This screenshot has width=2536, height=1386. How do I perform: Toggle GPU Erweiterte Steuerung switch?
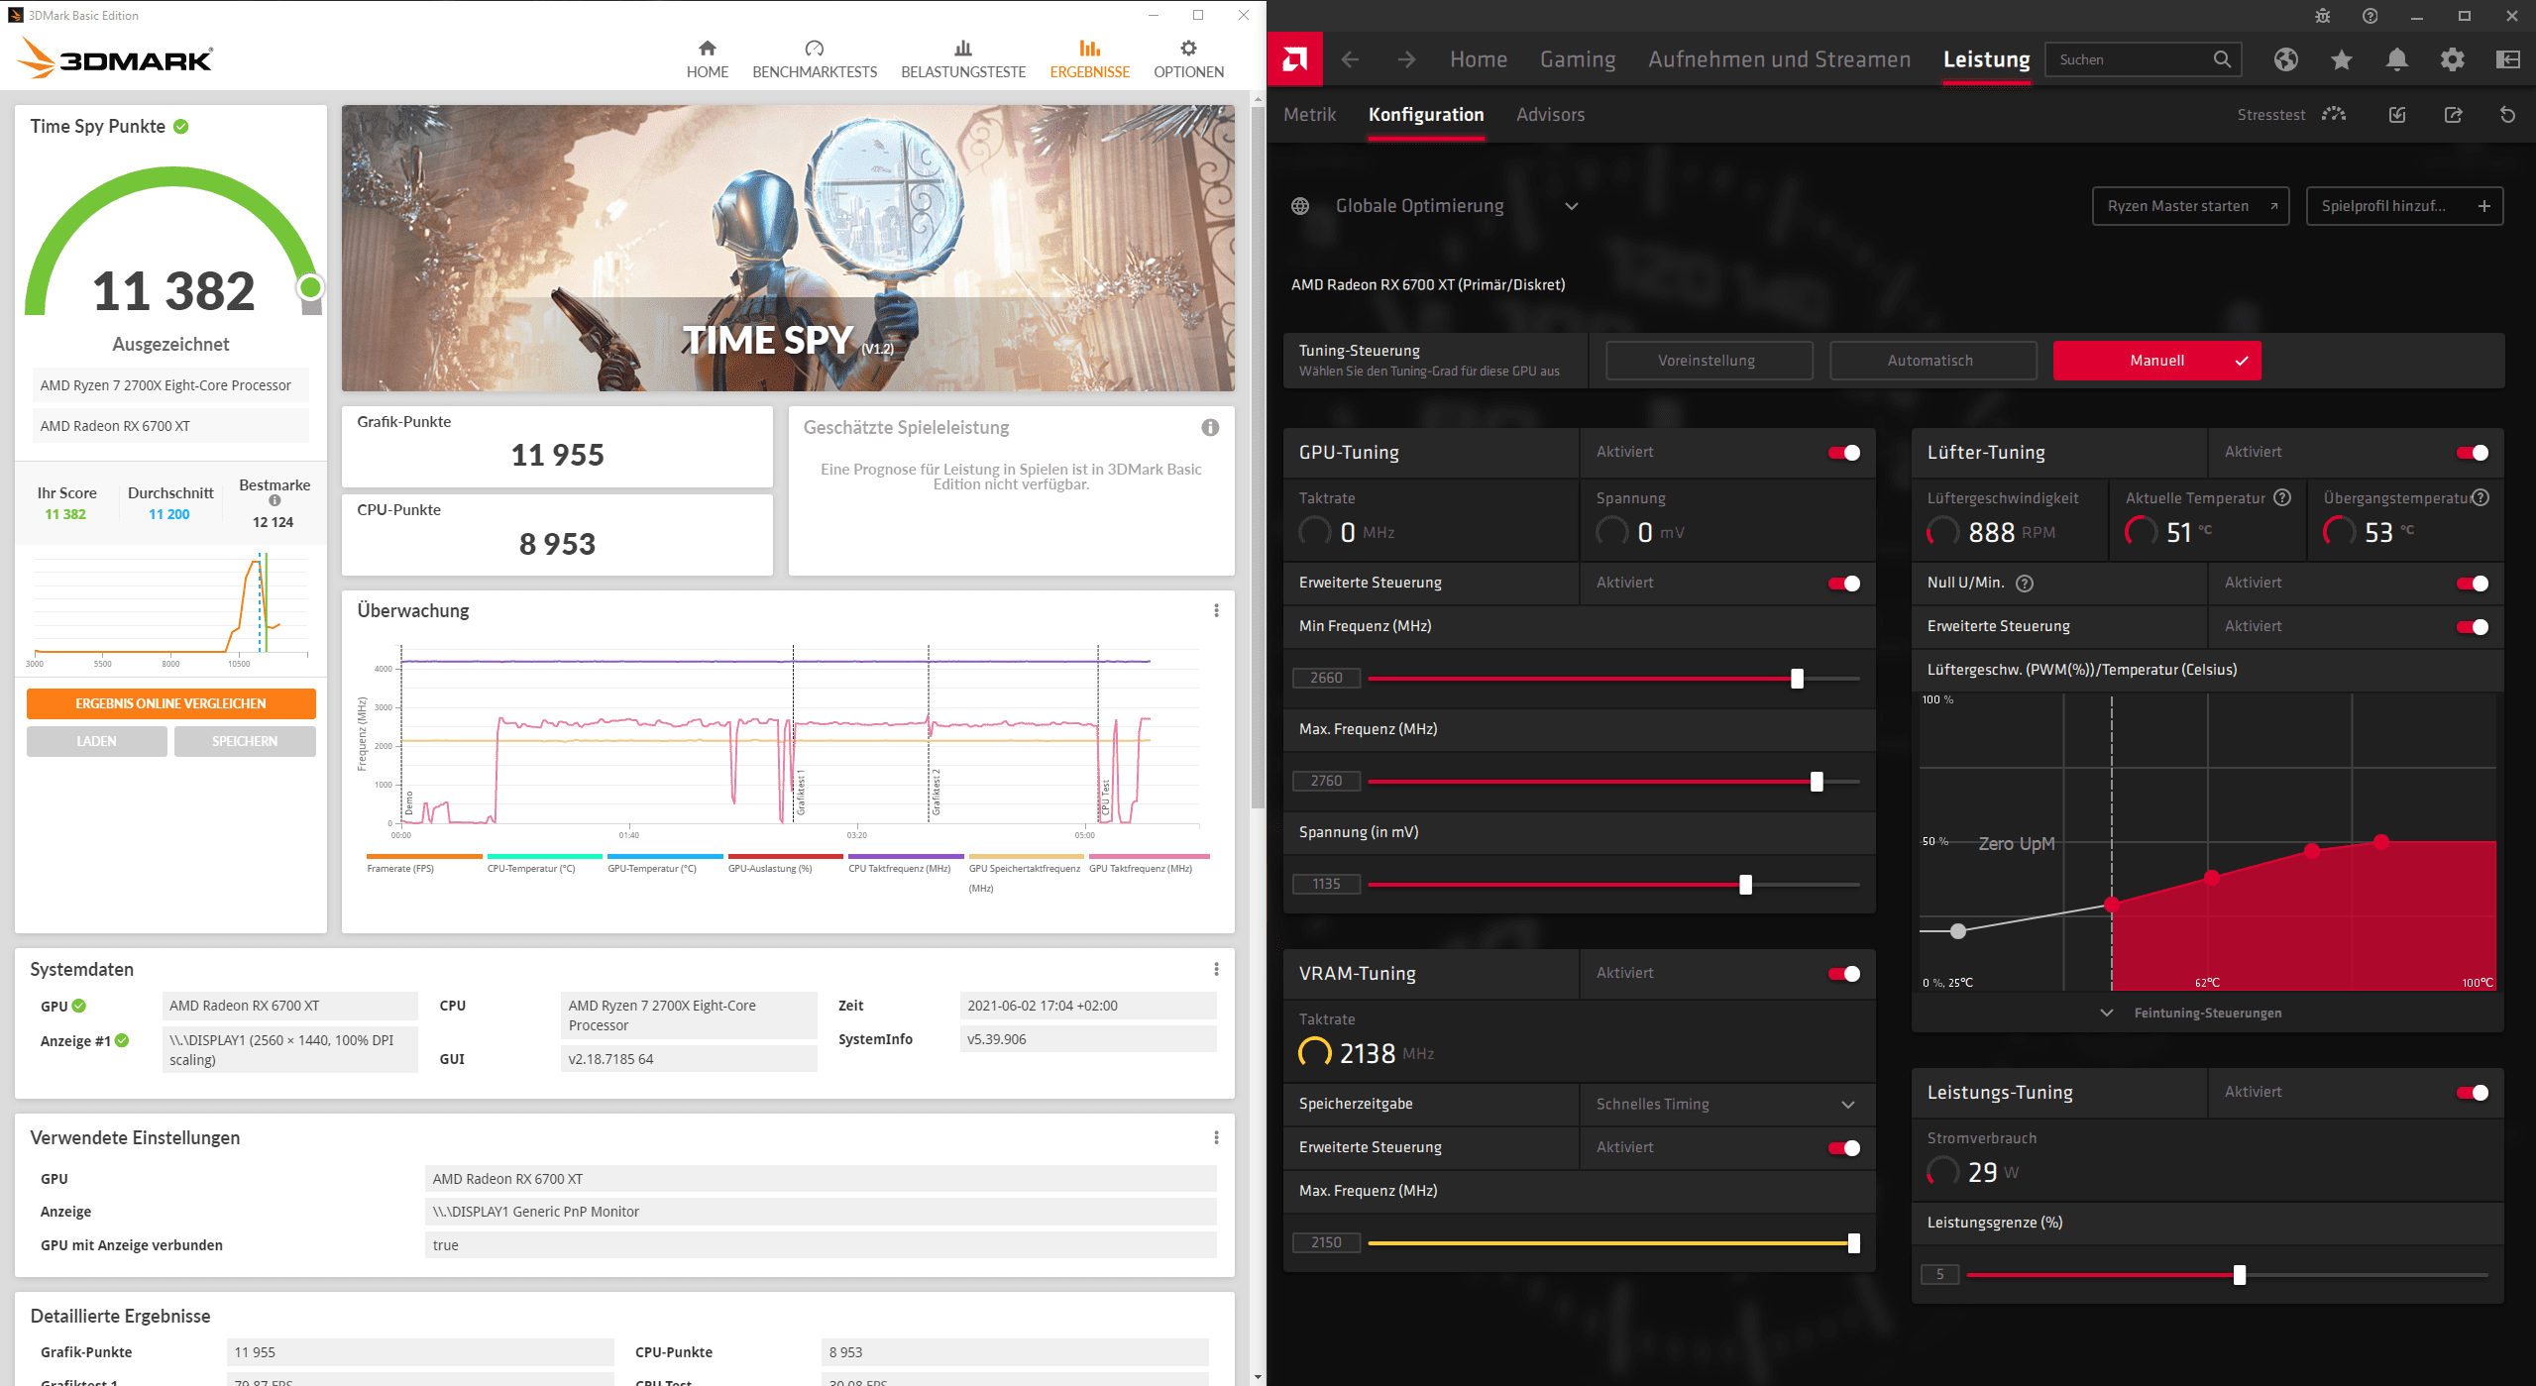1844,584
